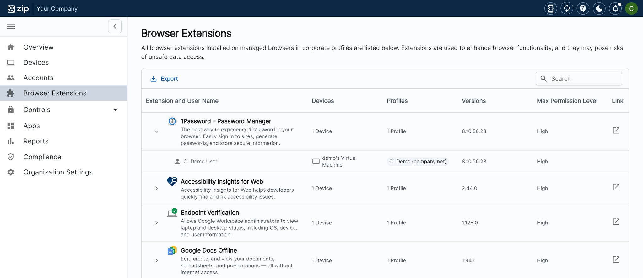Image resolution: width=643 pixels, height=278 pixels.
Task: Open the notifications bell
Action: 615,8
